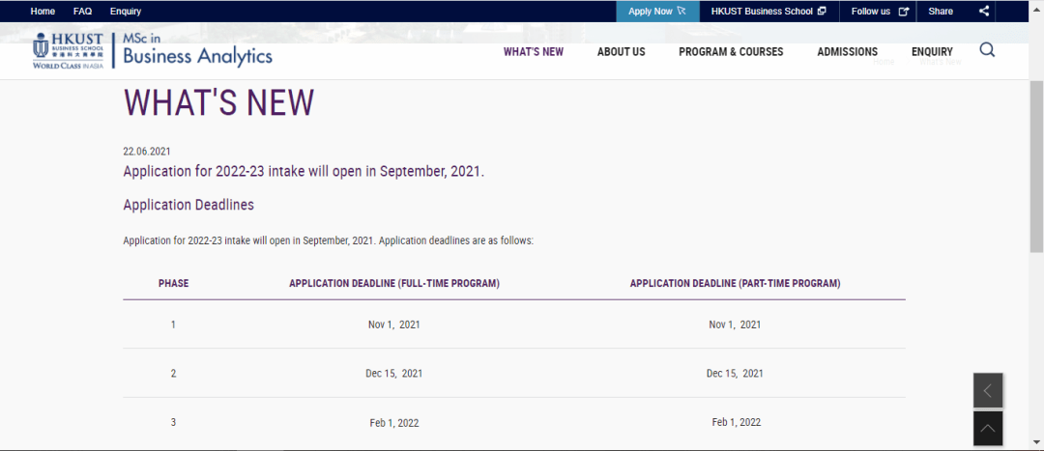
Task: Click the WHAT'S NEW page heading
Action: coord(218,103)
